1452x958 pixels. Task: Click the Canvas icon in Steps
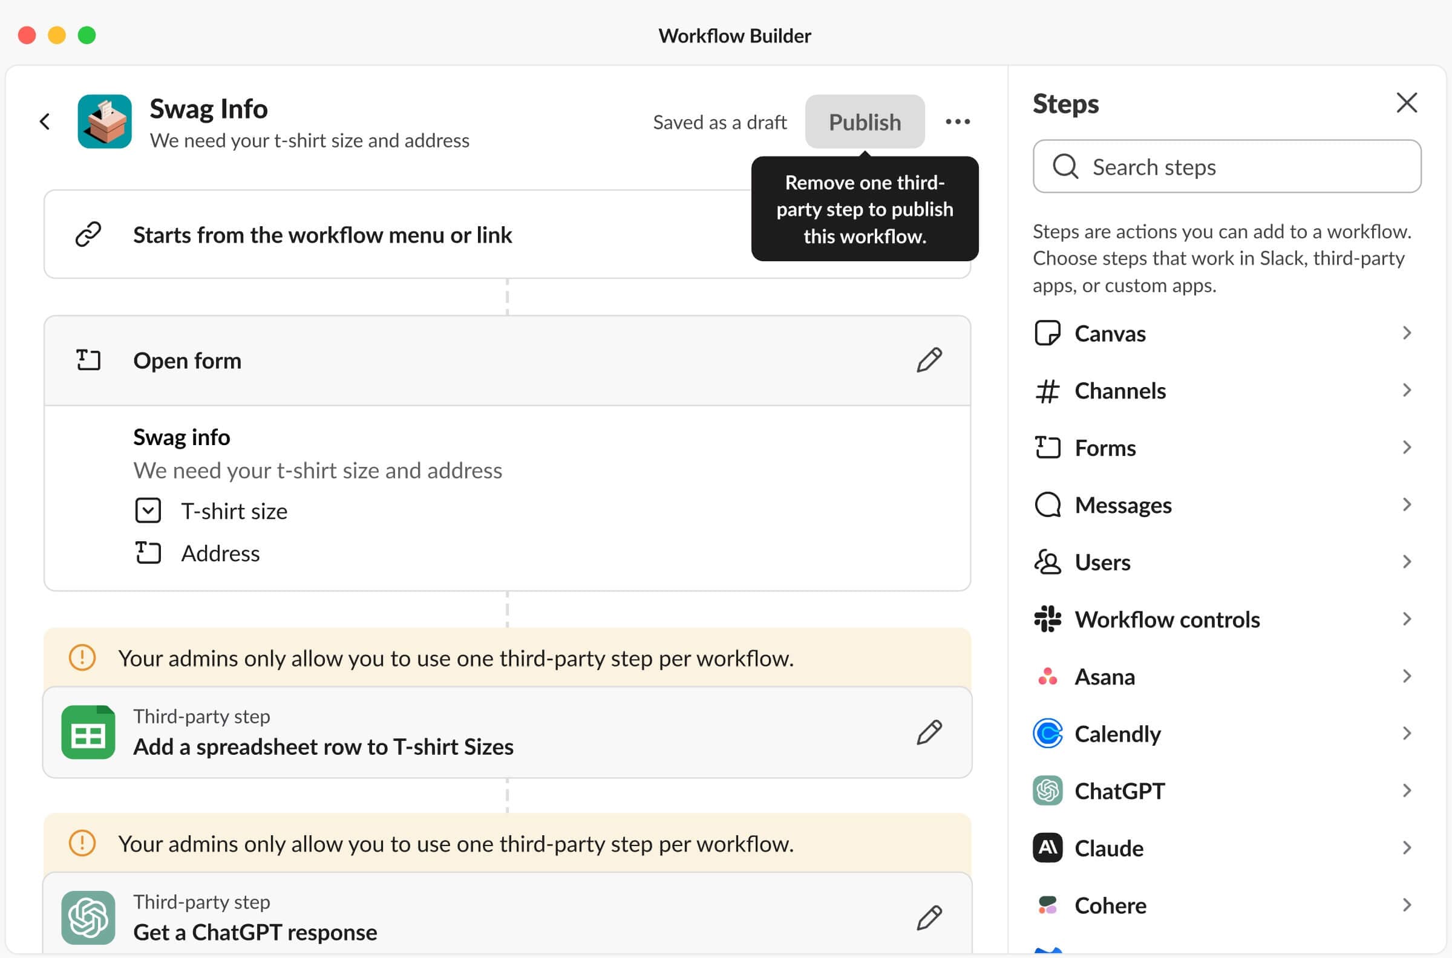1047,334
